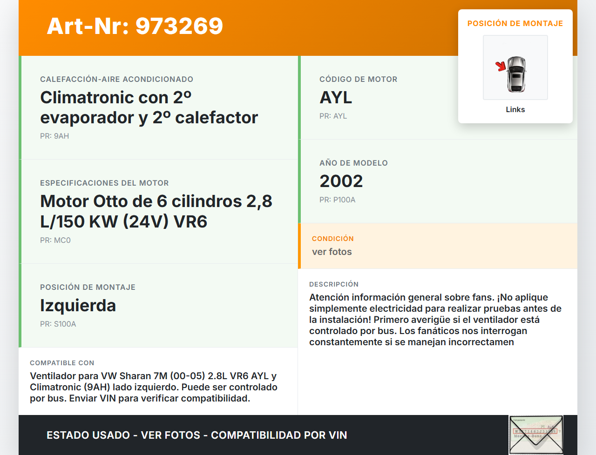Select the Motor Otto de 6 cilindros text

(x=156, y=211)
